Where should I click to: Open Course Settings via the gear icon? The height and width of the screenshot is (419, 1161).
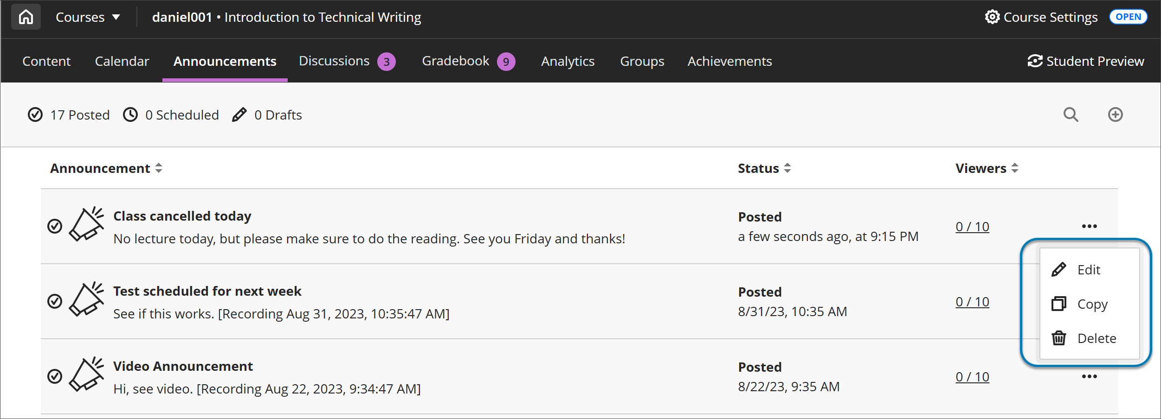click(x=993, y=17)
